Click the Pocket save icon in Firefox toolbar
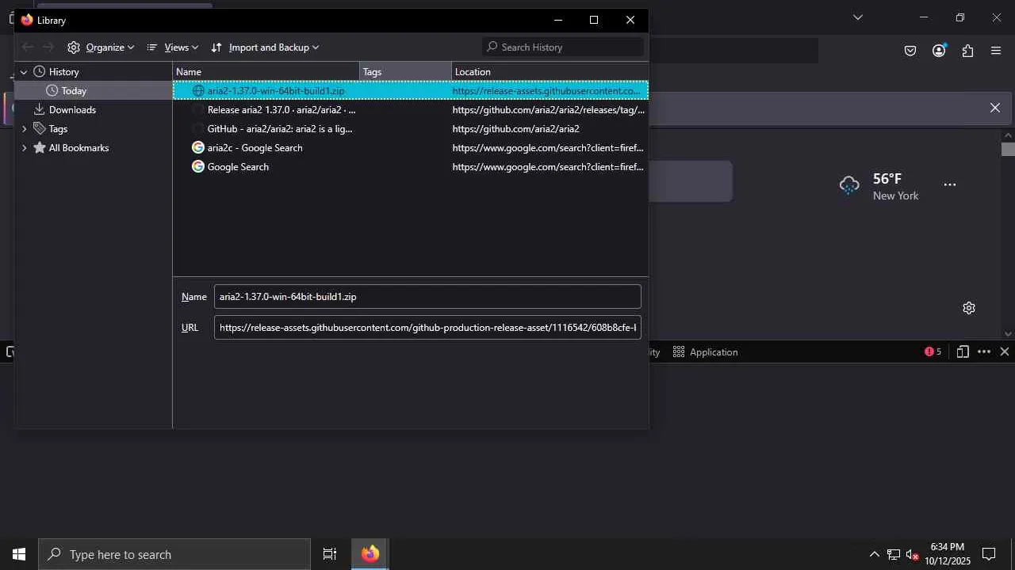The height and width of the screenshot is (570, 1015). coord(910,51)
